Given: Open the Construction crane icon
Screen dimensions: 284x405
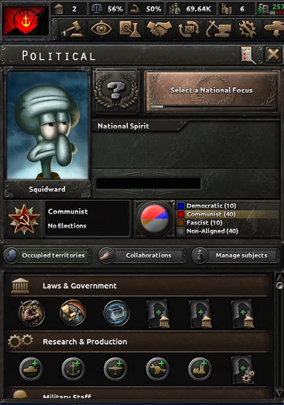Looking at the screenshot, I should (219, 29).
